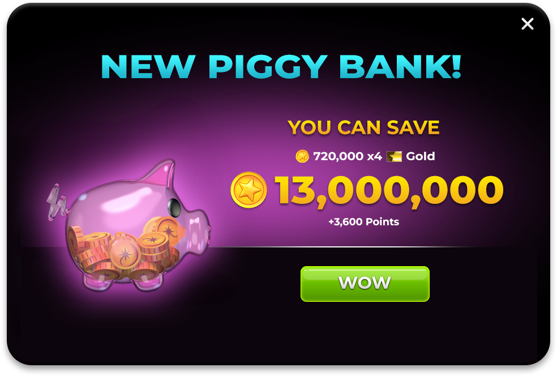Viewport: 557px width, 376px height.
Task: Click the YOU CAN SAVE heading
Action: click(363, 127)
